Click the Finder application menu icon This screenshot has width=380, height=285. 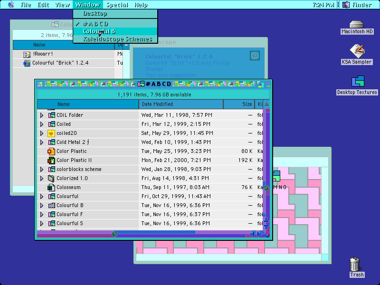point(346,5)
